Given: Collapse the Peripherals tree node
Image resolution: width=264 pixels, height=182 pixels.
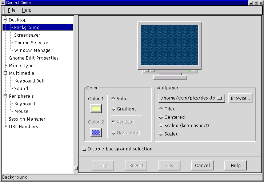Looking at the screenshot, I should (5, 96).
